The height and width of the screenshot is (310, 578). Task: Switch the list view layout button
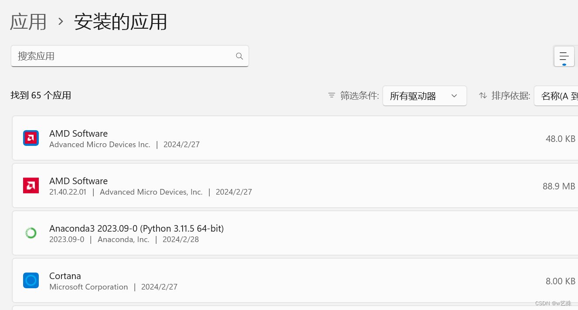tap(564, 57)
